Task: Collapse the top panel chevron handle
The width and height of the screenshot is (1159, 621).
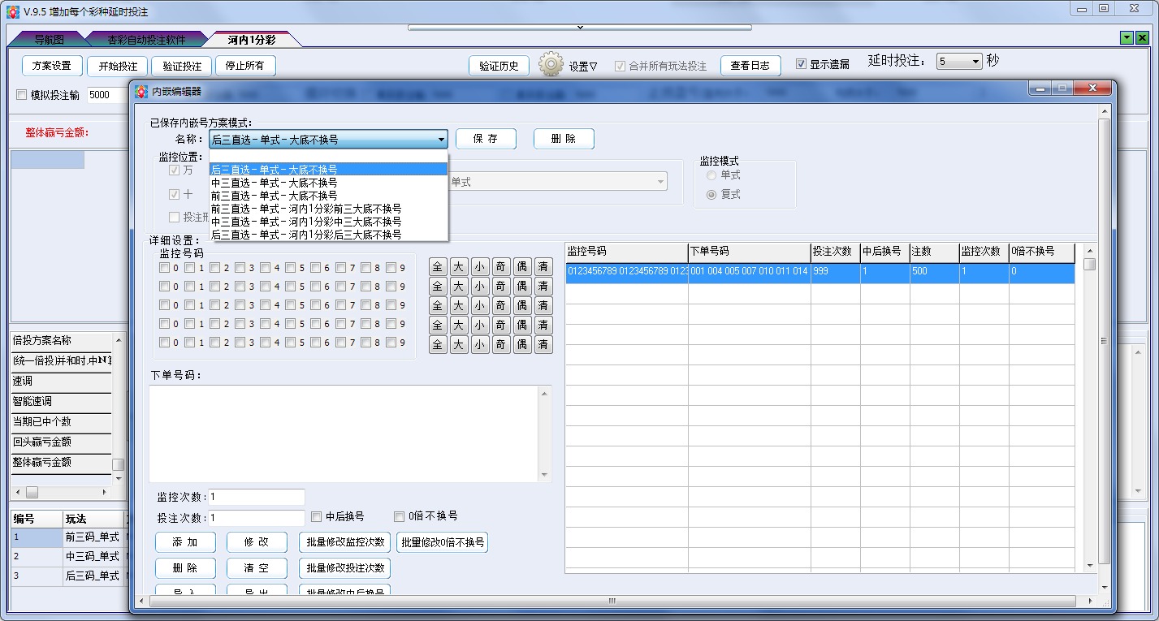Action: tap(579, 28)
